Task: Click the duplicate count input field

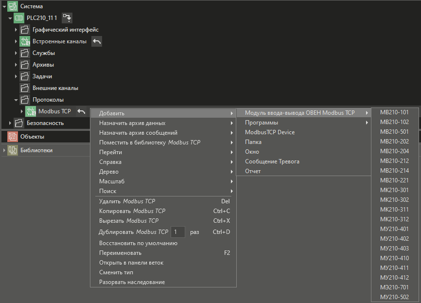Action: click(178, 232)
